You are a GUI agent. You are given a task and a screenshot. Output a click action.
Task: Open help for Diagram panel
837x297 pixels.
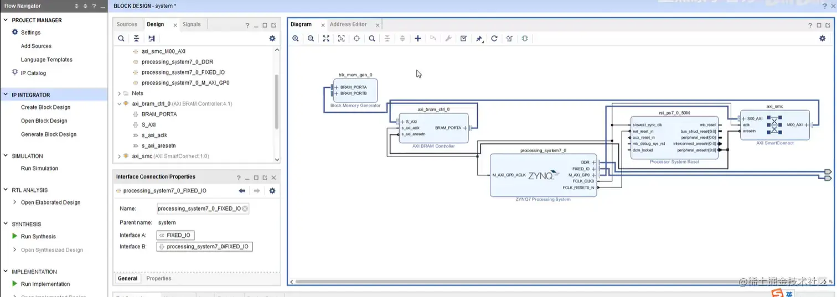[x=810, y=25]
